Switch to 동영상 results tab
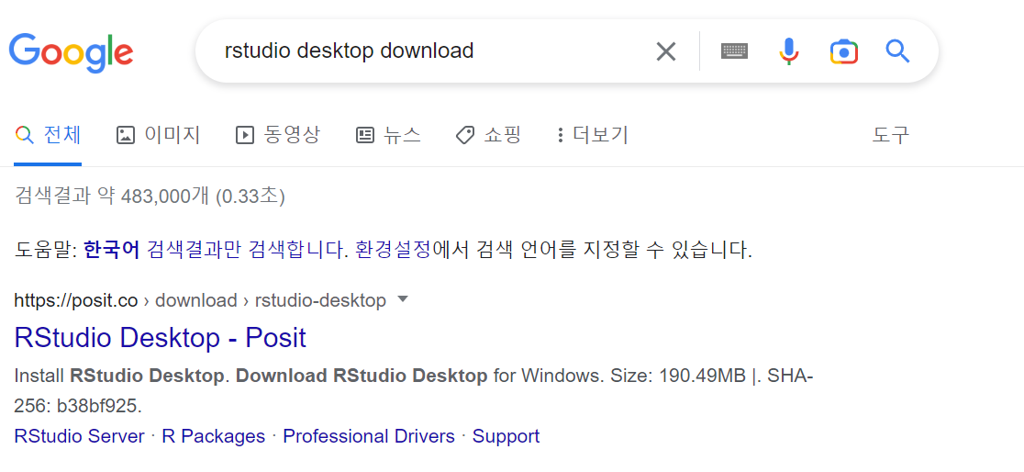 point(278,135)
